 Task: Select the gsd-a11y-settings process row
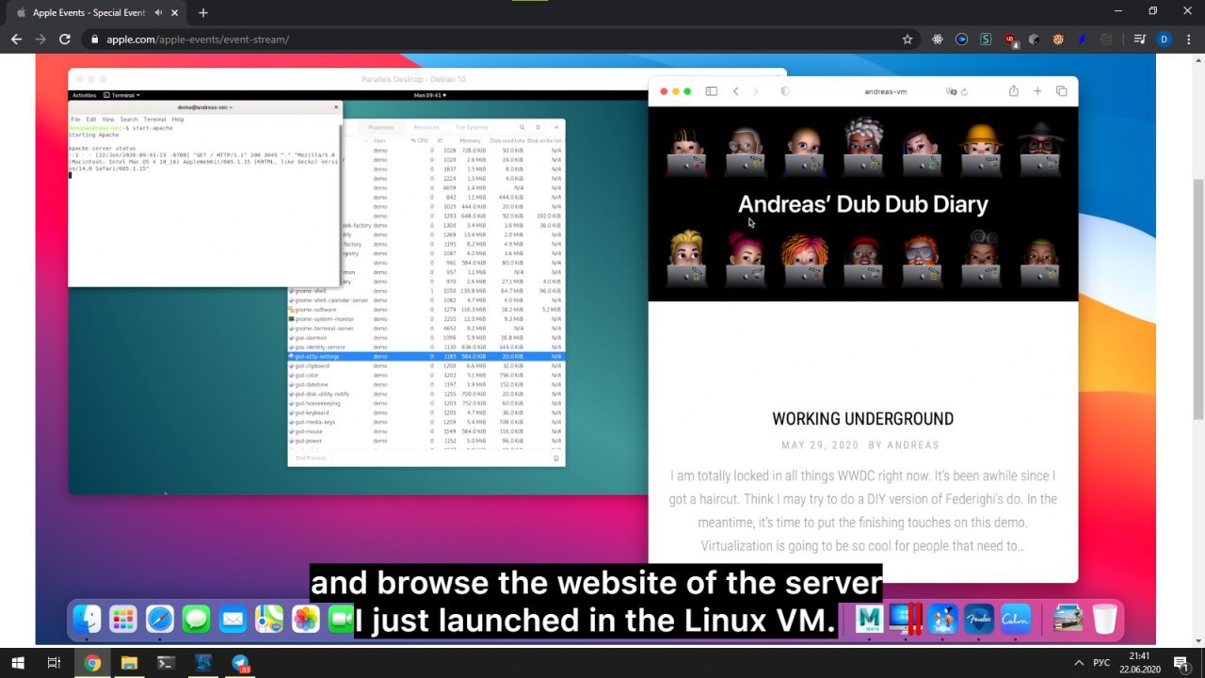tap(426, 357)
